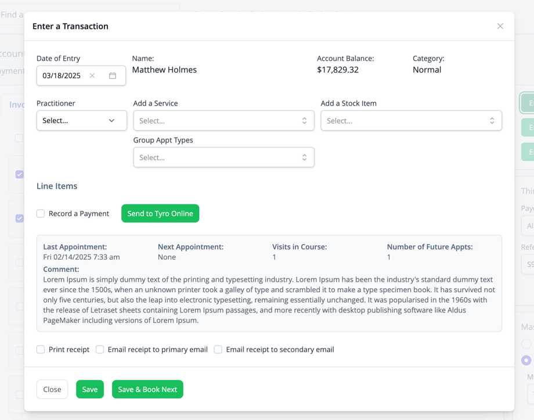
Task: Check Email receipt to secondary email
Action: (x=218, y=350)
